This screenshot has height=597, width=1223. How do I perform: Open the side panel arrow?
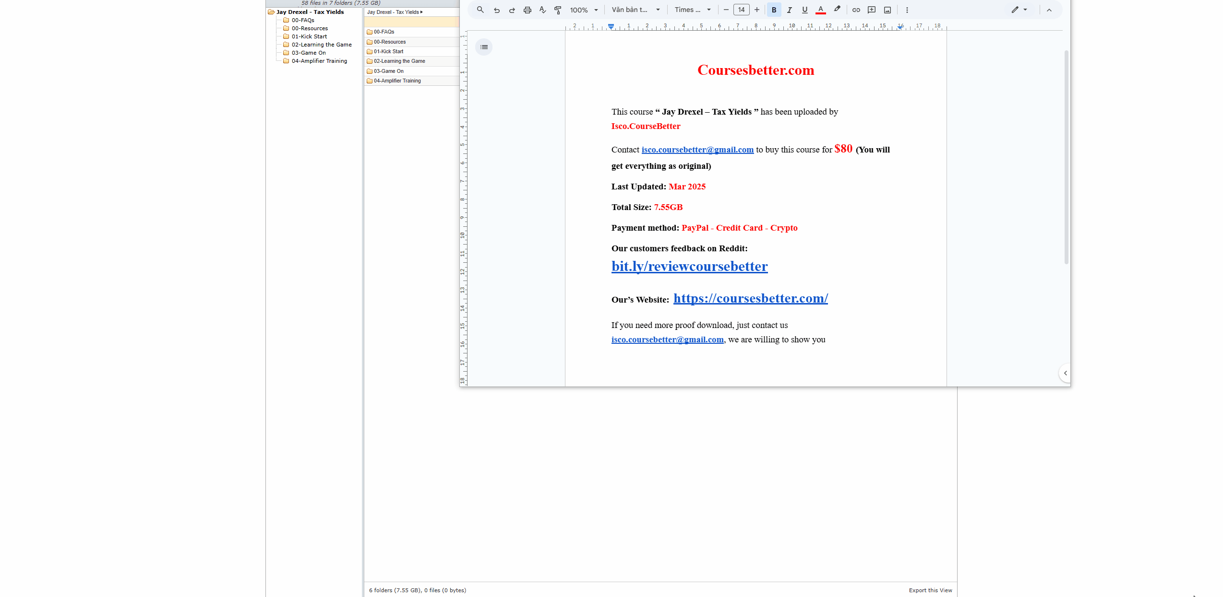[x=1065, y=373]
